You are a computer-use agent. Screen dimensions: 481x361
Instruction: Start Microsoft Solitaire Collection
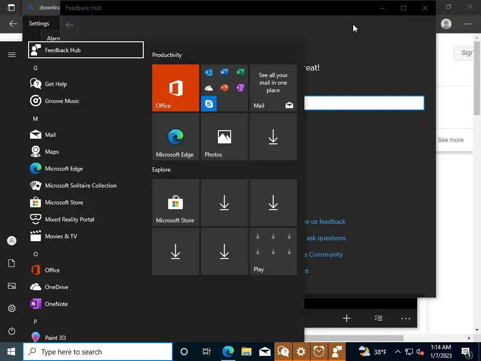[86, 185]
